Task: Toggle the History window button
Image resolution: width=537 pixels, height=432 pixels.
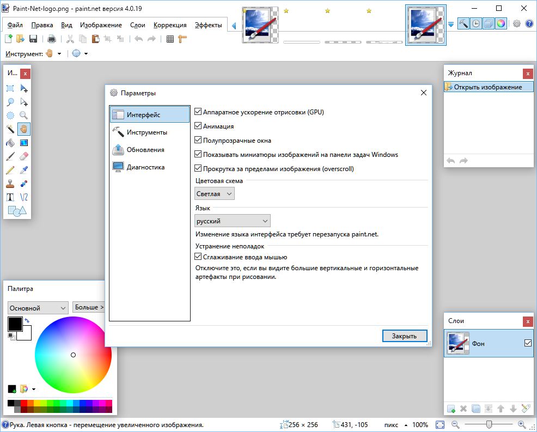Action: point(476,23)
